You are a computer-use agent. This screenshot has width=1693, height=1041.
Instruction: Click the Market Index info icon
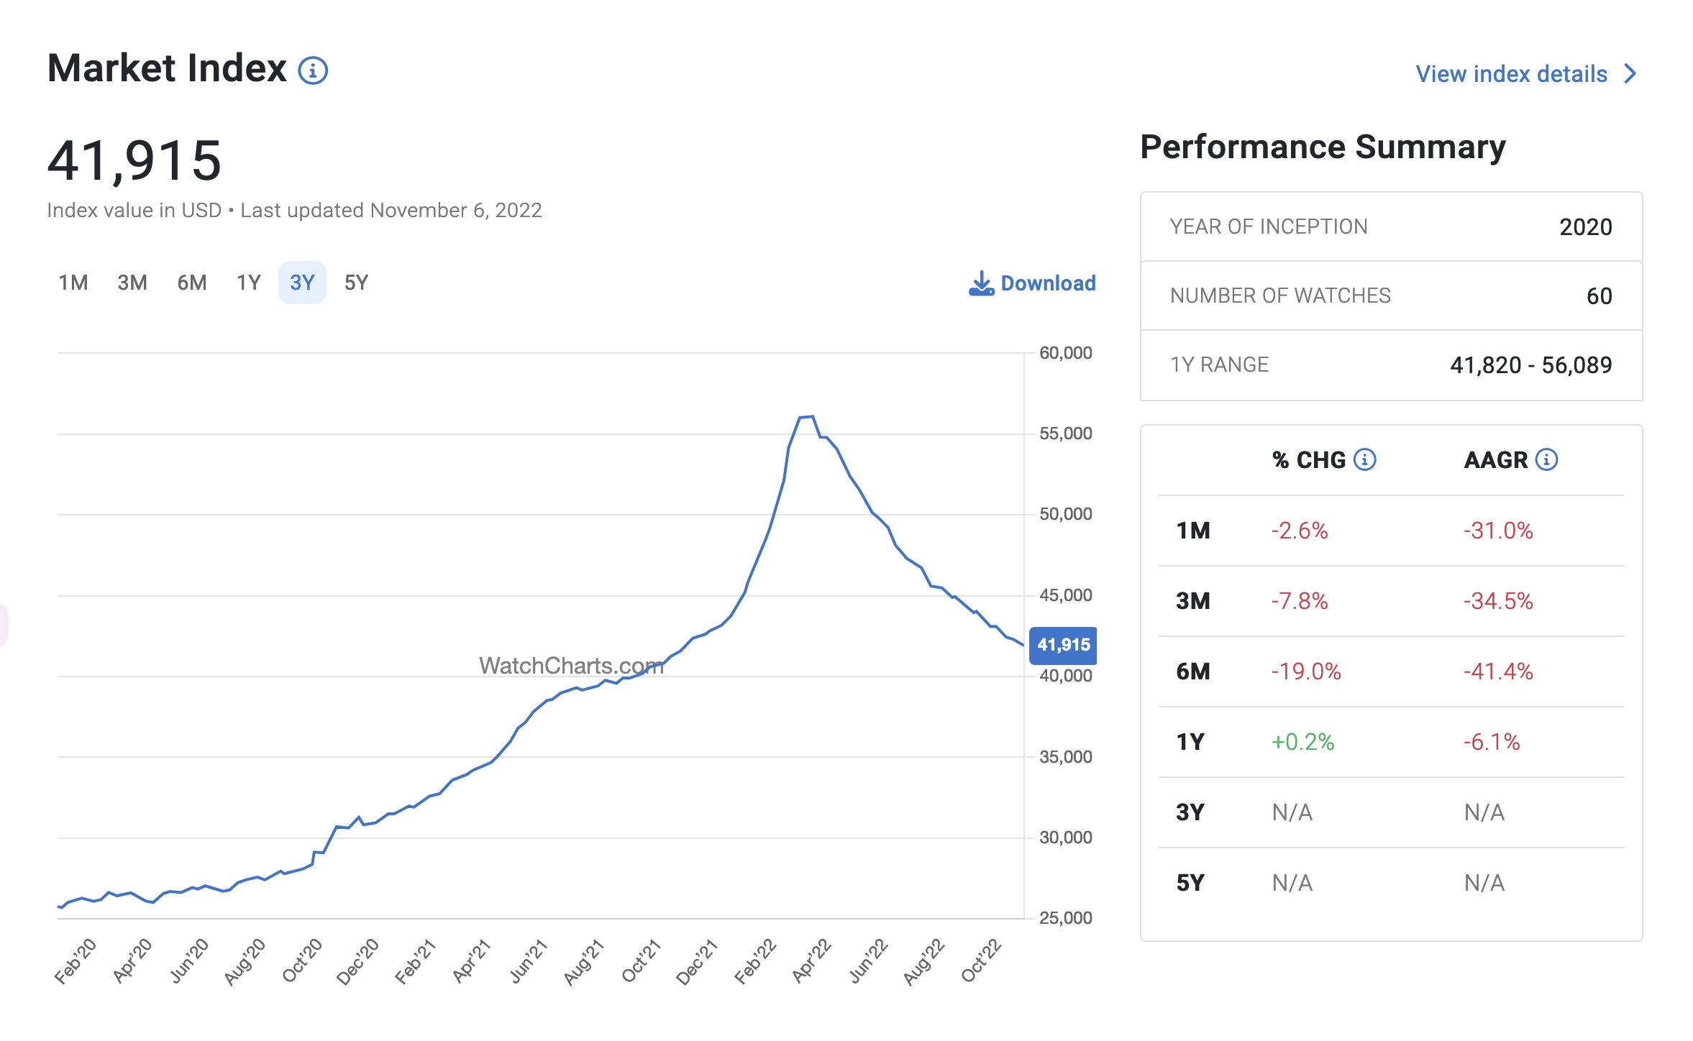[x=313, y=71]
